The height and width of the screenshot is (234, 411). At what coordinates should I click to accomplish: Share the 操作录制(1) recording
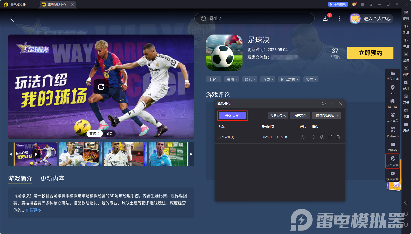click(330, 137)
